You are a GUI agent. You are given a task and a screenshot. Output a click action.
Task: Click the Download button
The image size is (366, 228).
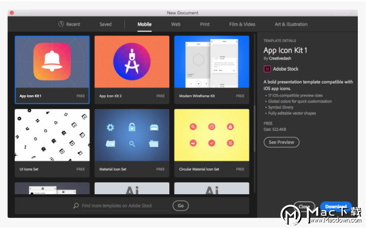tap(335, 207)
